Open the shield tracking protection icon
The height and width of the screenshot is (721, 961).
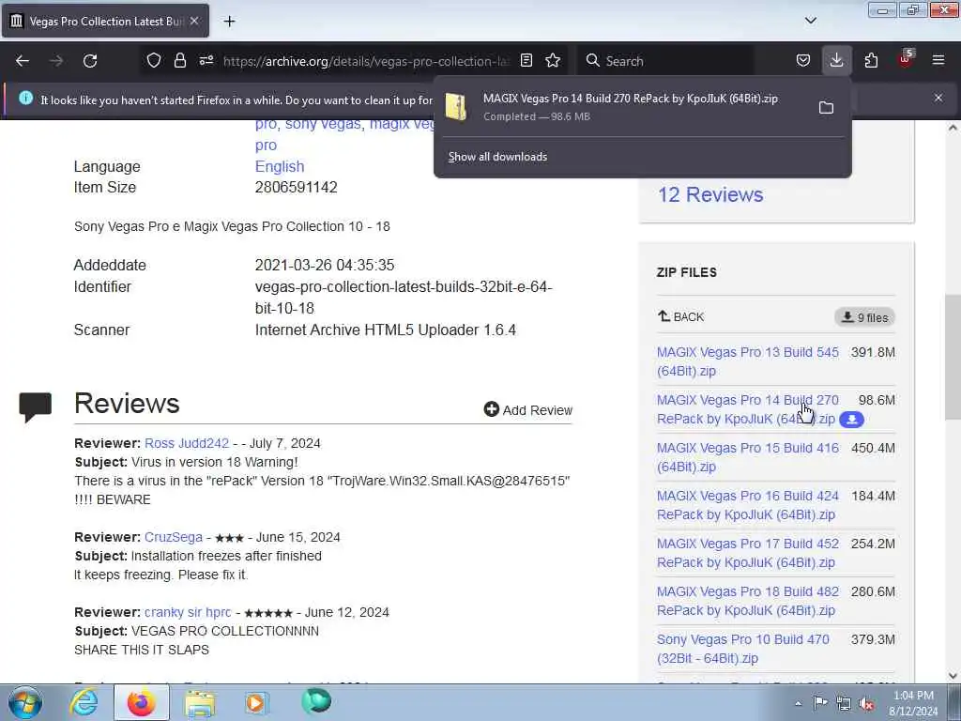click(154, 60)
